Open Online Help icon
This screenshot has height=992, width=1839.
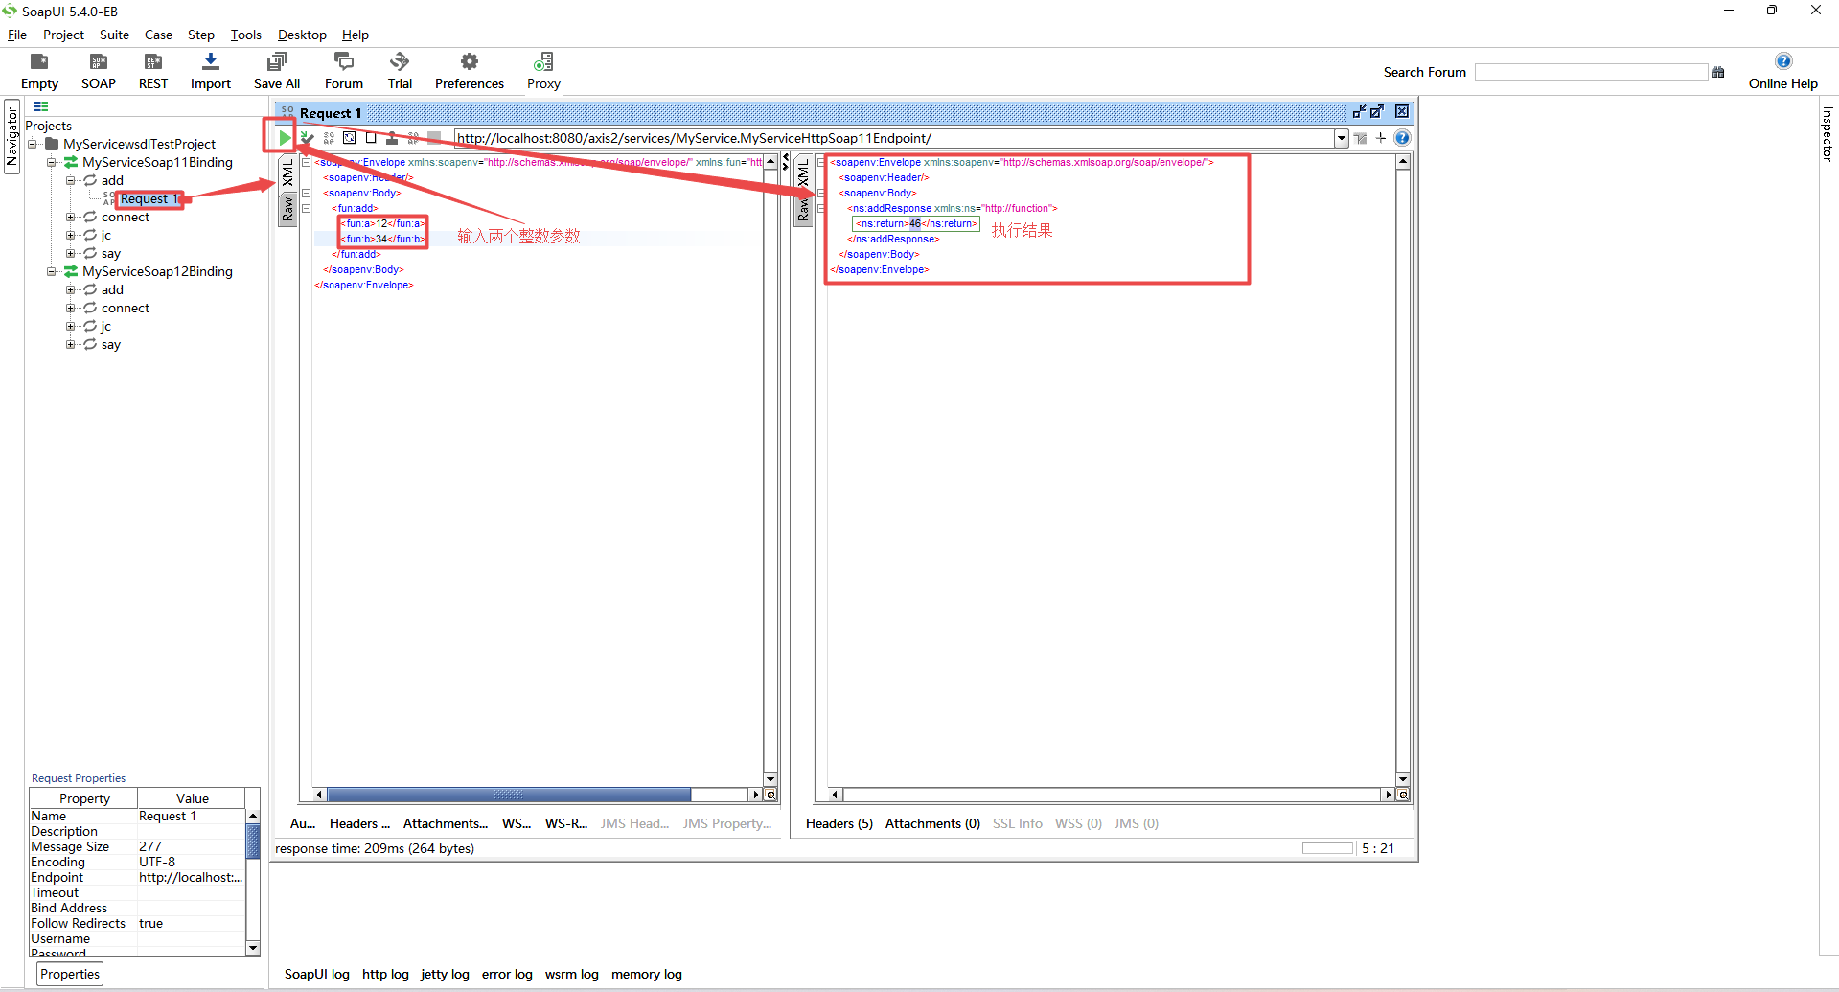[1783, 61]
